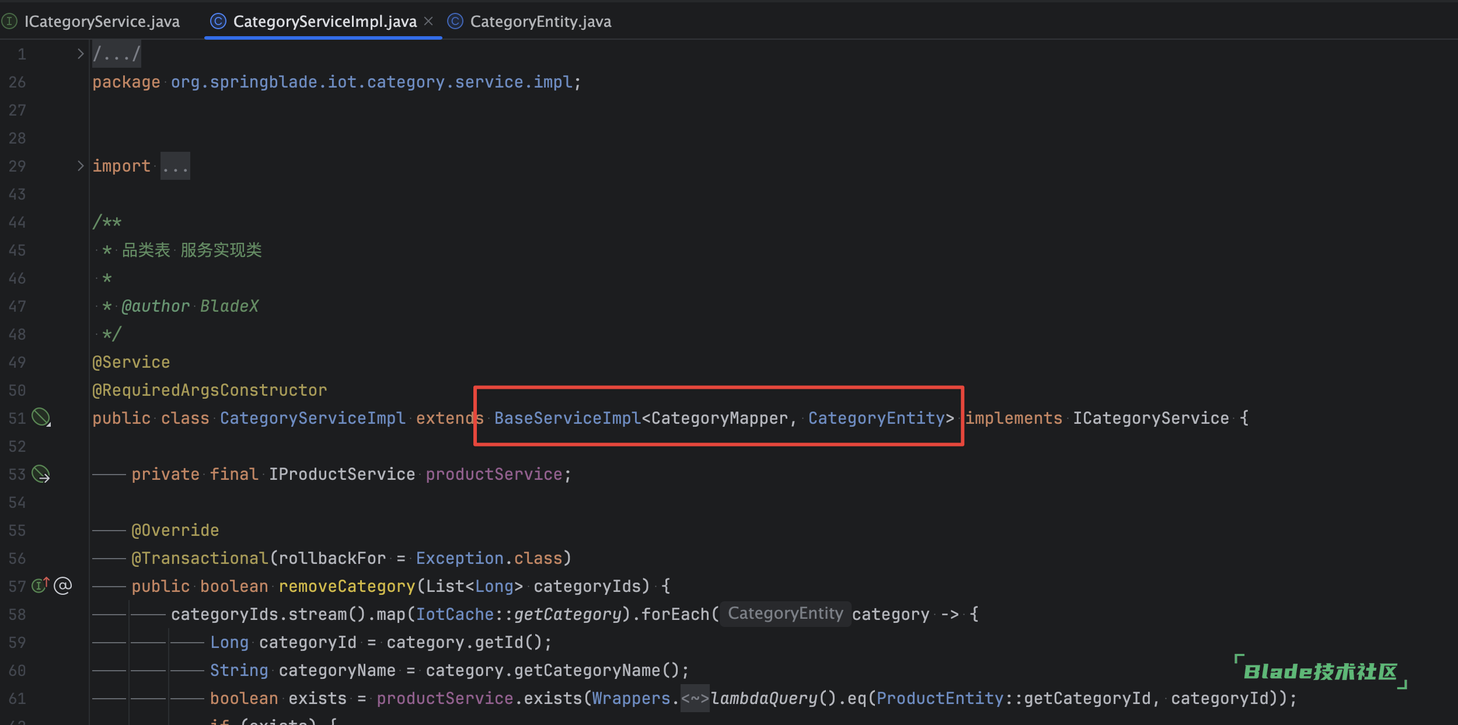The height and width of the screenshot is (725, 1458).
Task: Click the IProductService field type
Action: [342, 475]
